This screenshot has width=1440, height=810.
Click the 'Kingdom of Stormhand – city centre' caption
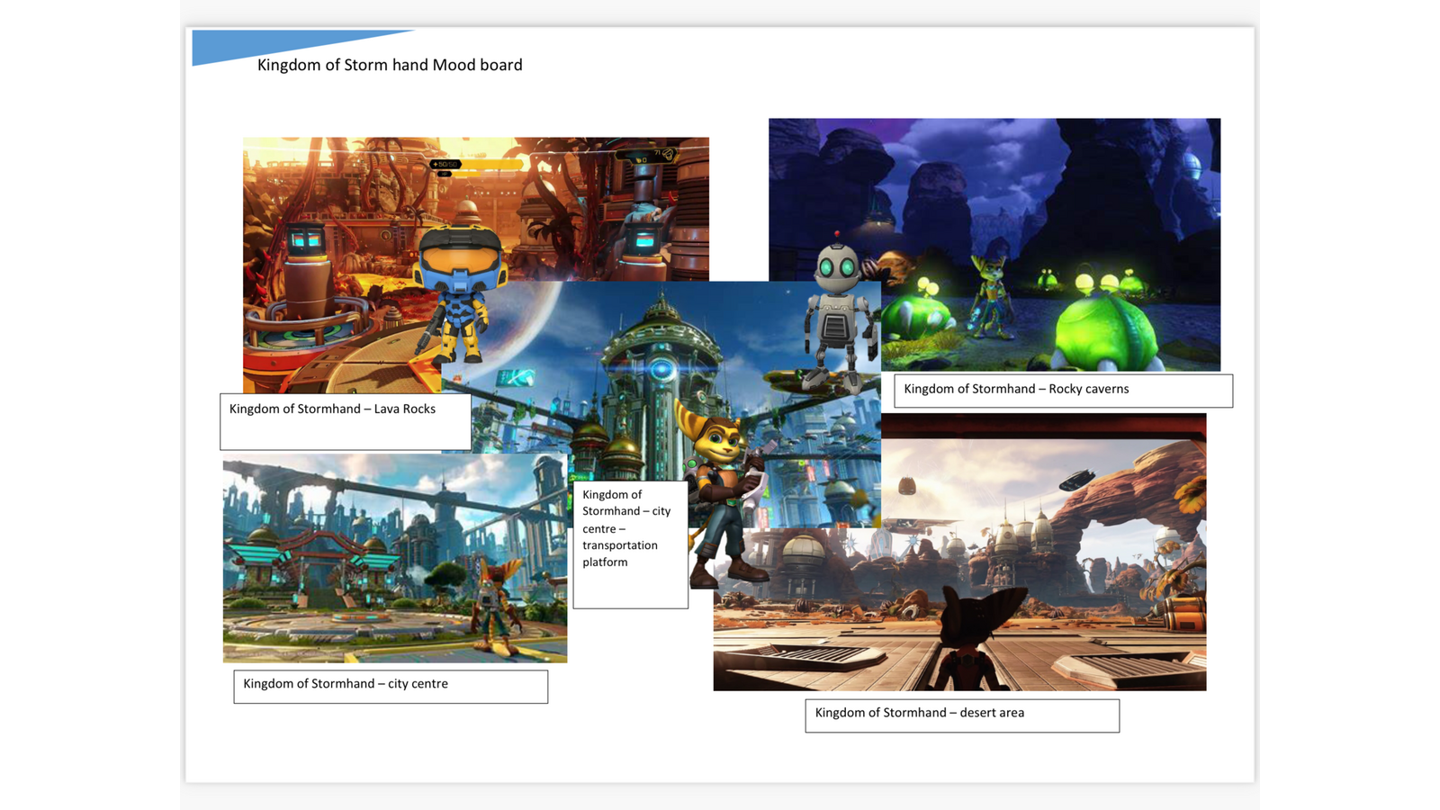point(390,686)
